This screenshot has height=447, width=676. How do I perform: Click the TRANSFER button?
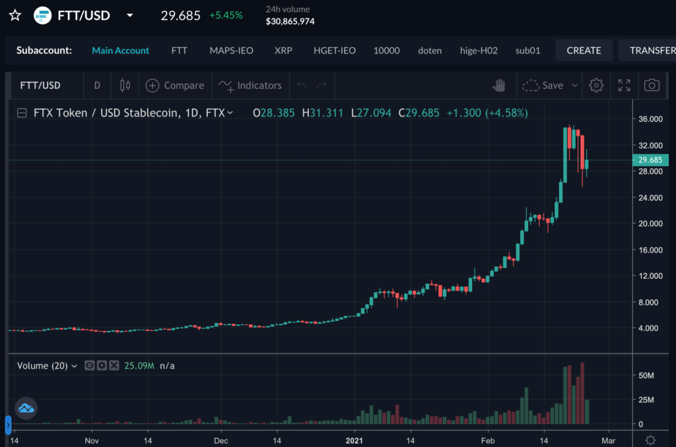point(648,50)
